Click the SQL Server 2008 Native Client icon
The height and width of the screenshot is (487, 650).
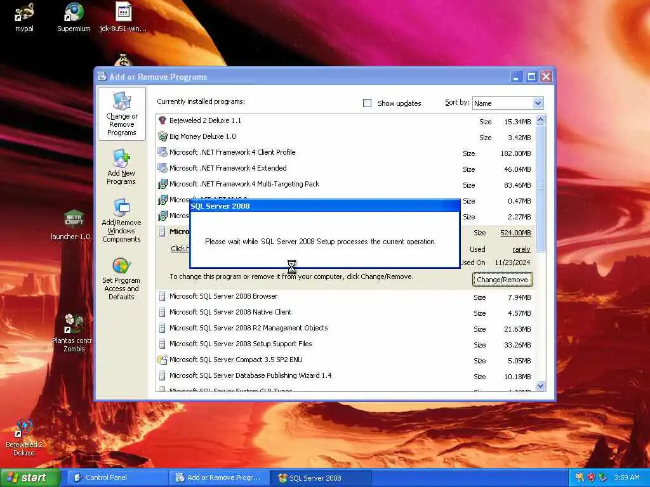[162, 312]
